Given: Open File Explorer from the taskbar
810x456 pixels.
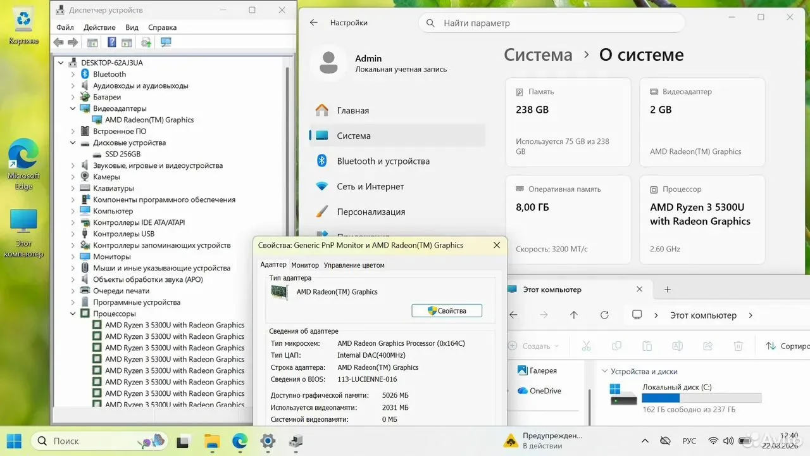Looking at the screenshot, I should (x=211, y=441).
